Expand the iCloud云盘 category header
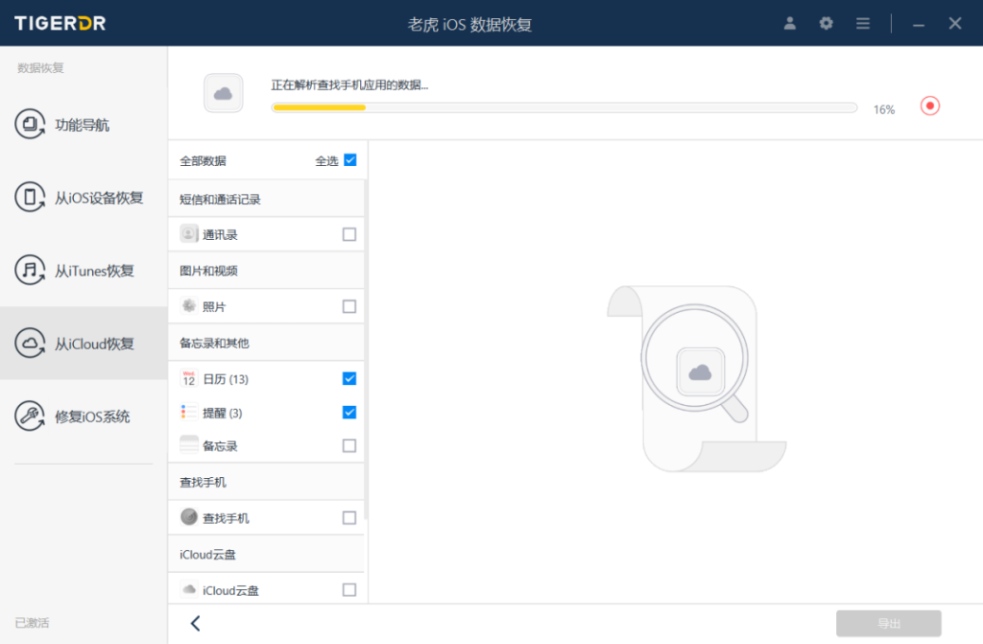 (x=267, y=554)
